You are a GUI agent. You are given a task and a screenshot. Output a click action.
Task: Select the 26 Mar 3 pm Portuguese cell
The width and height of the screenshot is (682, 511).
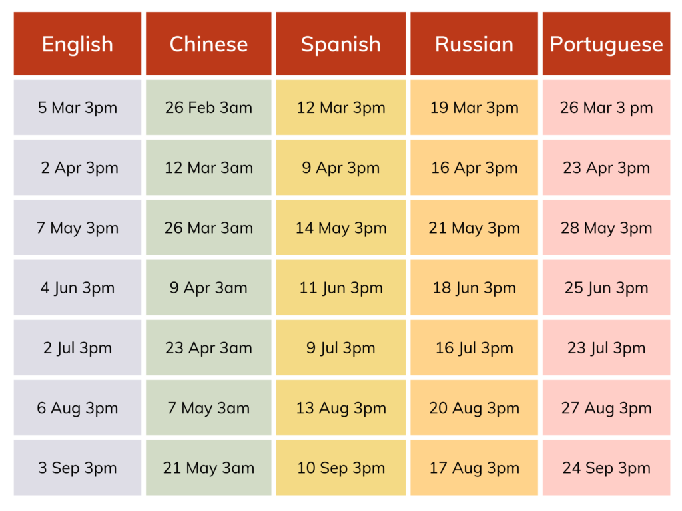pyautogui.click(x=606, y=108)
